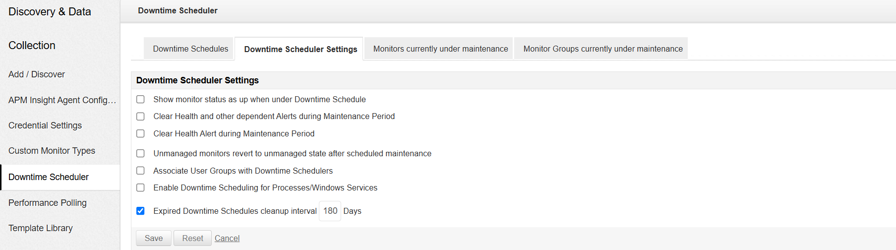
Task: Enable Unmanaged monitors revert to unmanaged state
Action: point(141,153)
